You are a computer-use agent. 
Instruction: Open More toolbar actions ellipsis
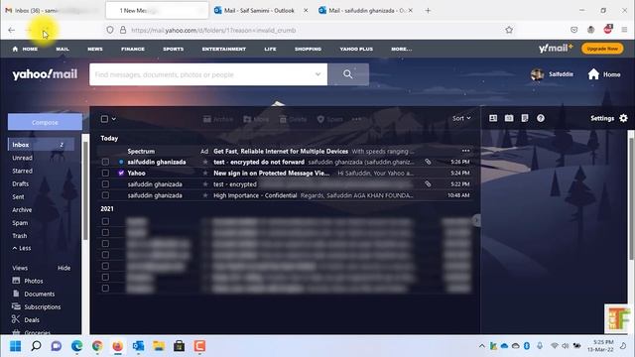tap(356, 119)
